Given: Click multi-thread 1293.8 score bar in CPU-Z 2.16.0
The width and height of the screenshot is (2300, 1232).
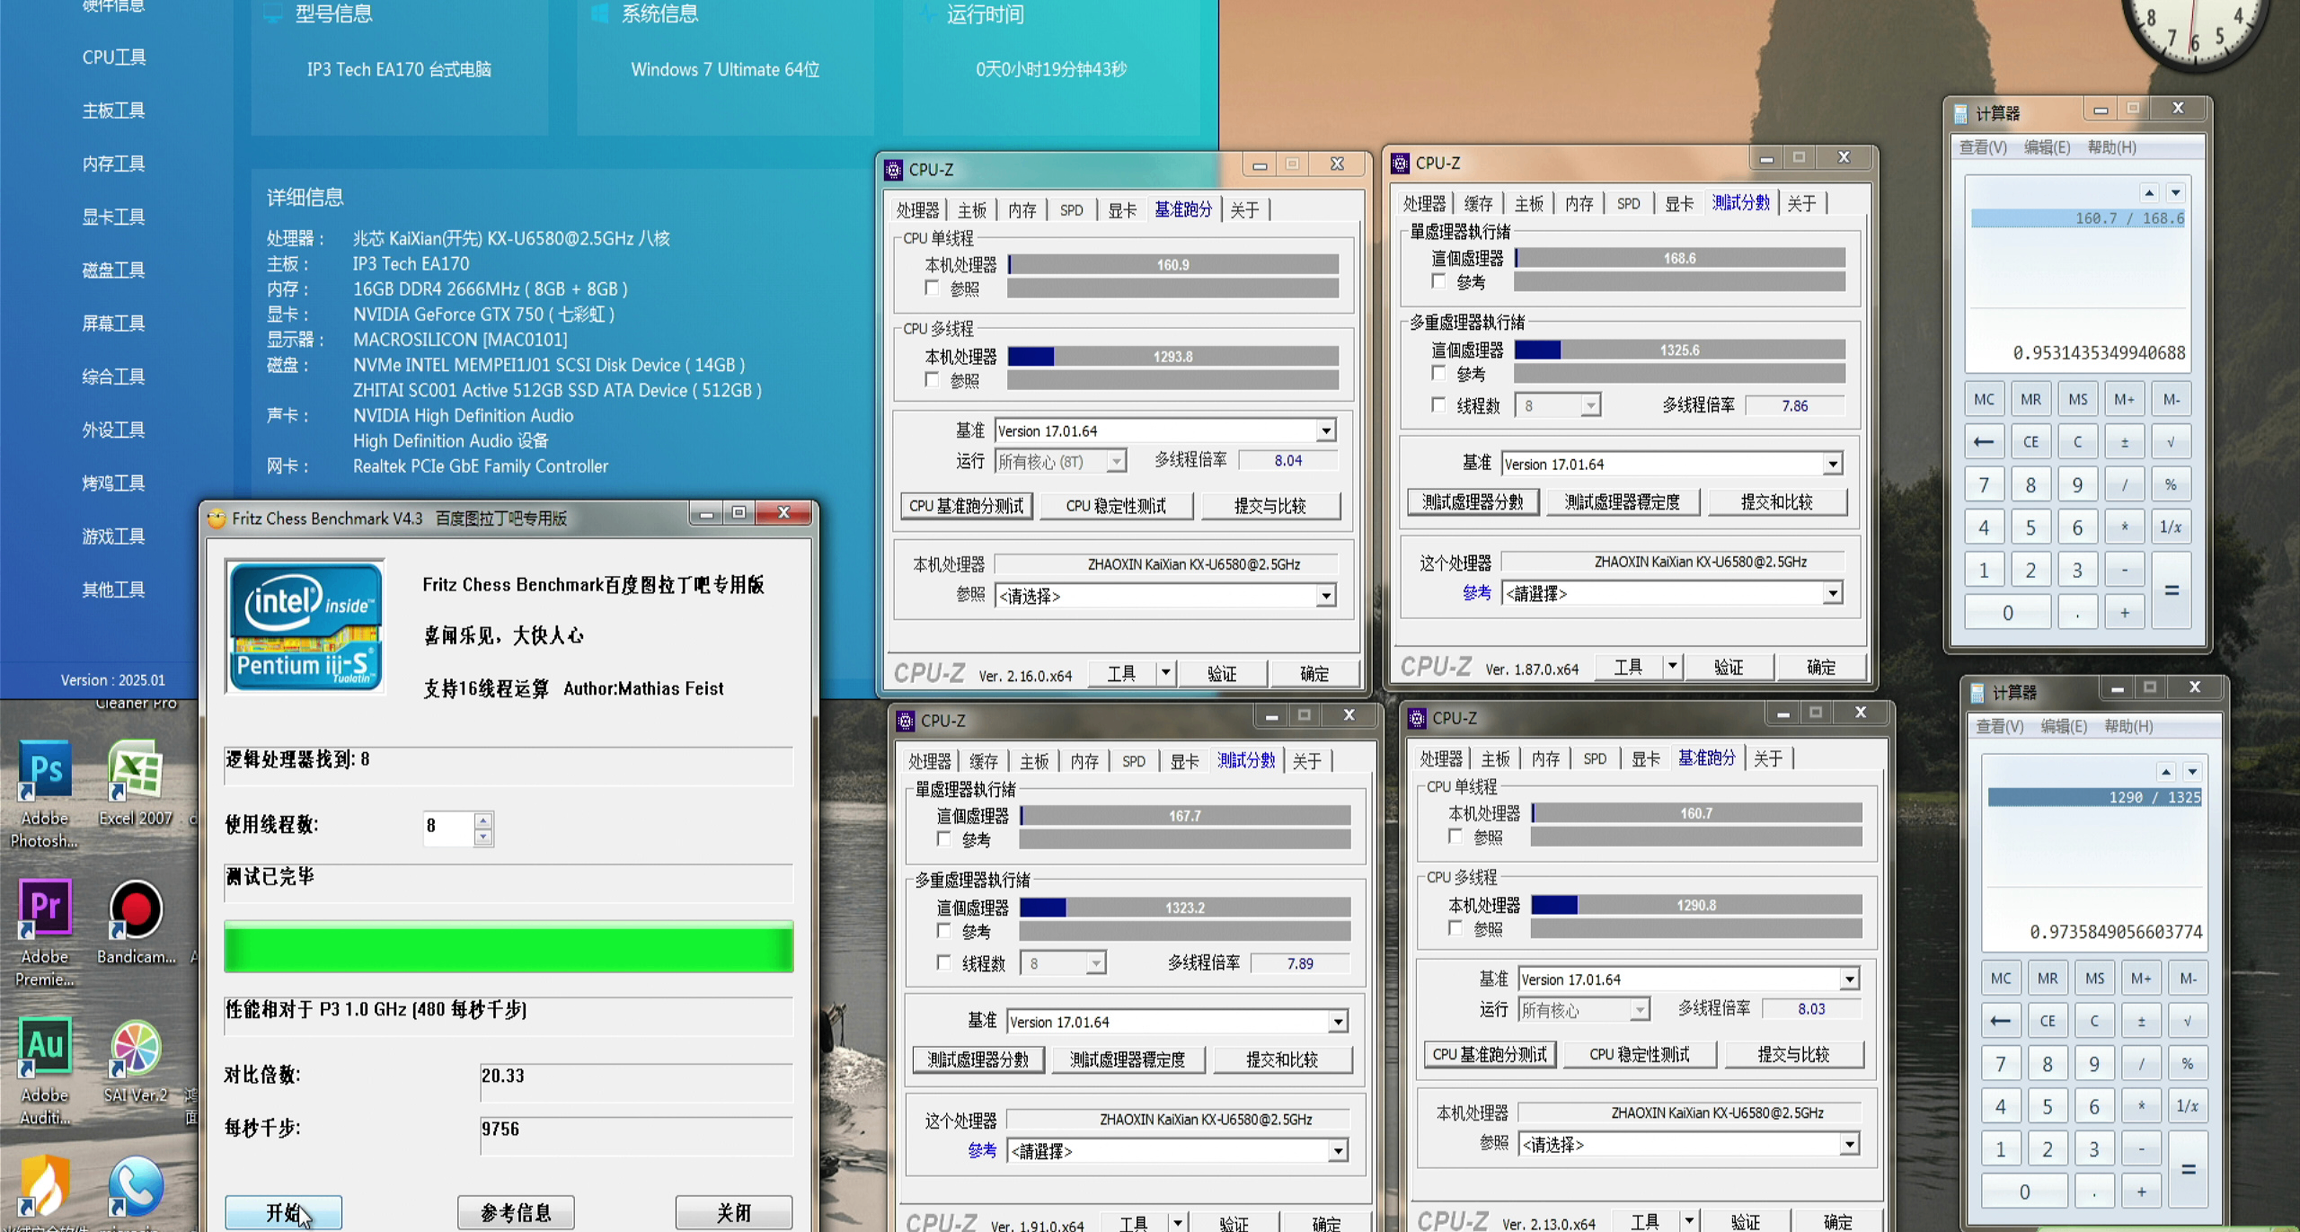Looking at the screenshot, I should (1173, 357).
